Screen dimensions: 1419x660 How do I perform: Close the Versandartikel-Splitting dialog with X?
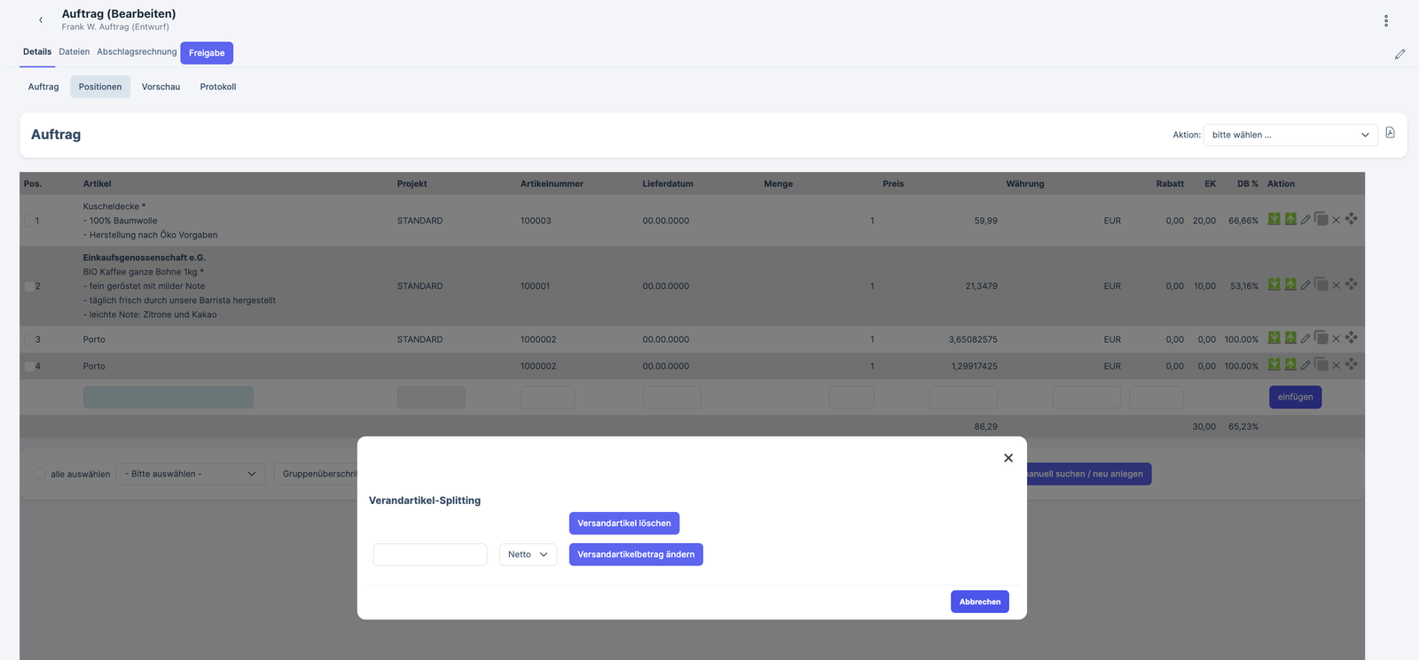pos(1007,458)
